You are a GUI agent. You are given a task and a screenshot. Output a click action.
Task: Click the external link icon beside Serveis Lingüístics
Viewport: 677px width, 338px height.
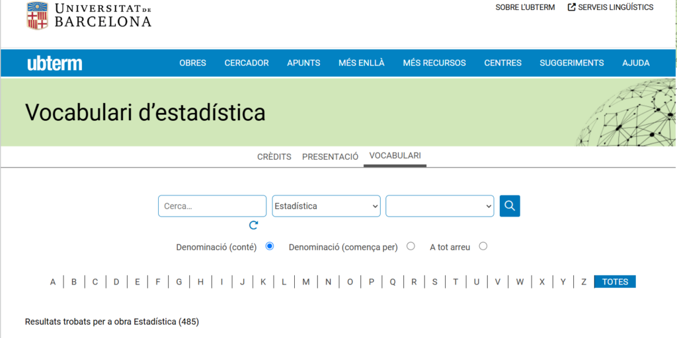coord(571,7)
